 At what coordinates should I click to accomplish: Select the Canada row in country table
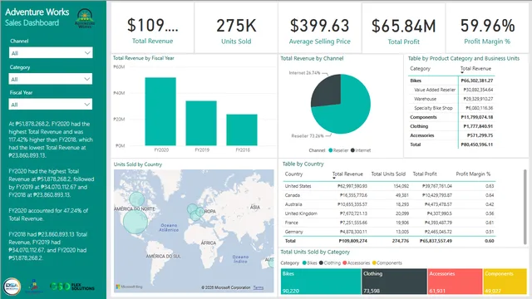[x=389, y=195]
